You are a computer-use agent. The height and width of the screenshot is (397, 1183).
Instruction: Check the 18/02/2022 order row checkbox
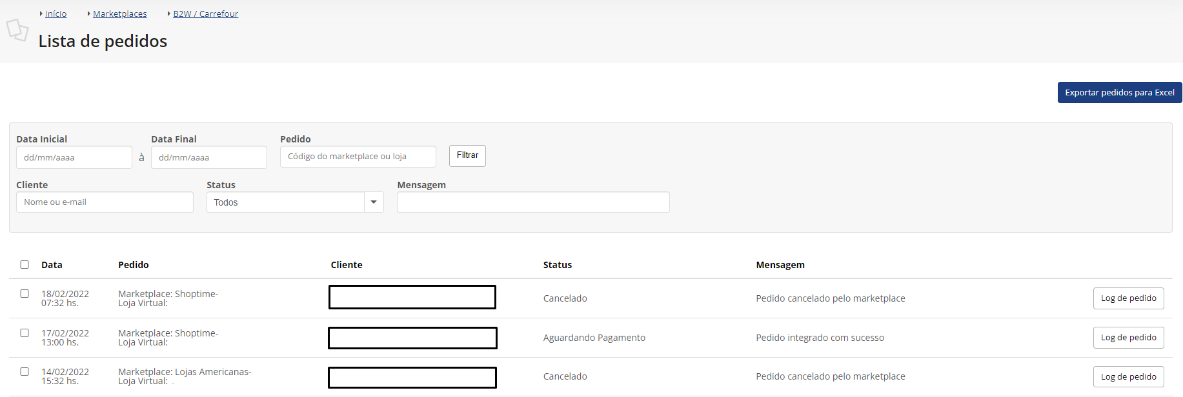pyautogui.click(x=25, y=293)
